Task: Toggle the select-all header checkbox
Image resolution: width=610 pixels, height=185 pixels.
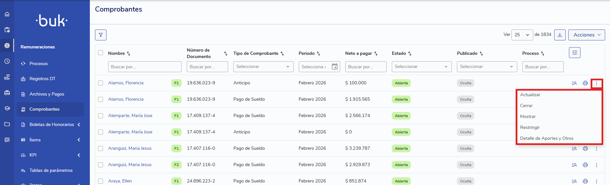Action: 100,53
